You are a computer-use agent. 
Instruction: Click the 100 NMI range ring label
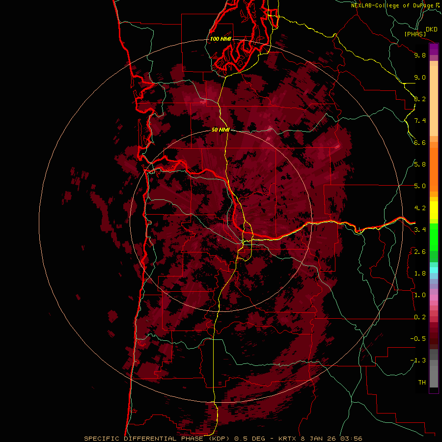pos(221,39)
